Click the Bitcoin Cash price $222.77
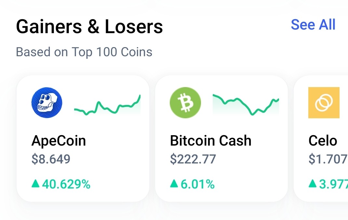Viewport: 348px width, 220px height. pyautogui.click(x=193, y=159)
